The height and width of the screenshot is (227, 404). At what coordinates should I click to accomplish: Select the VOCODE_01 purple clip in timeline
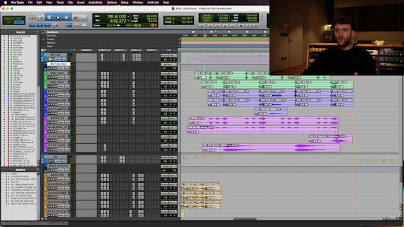click(x=264, y=120)
